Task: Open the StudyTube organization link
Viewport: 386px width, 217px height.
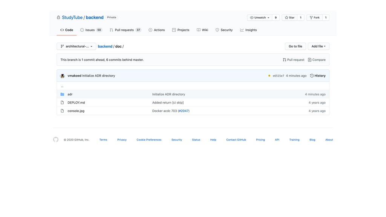Action: (x=72, y=17)
